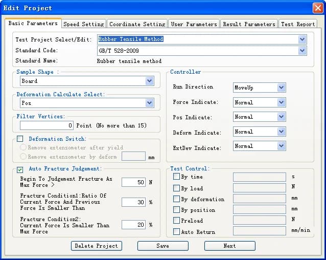Image resolution: width=326 pixels, height=260 pixels.
Task: Tick the By deformation checkbox
Action: coord(176,199)
